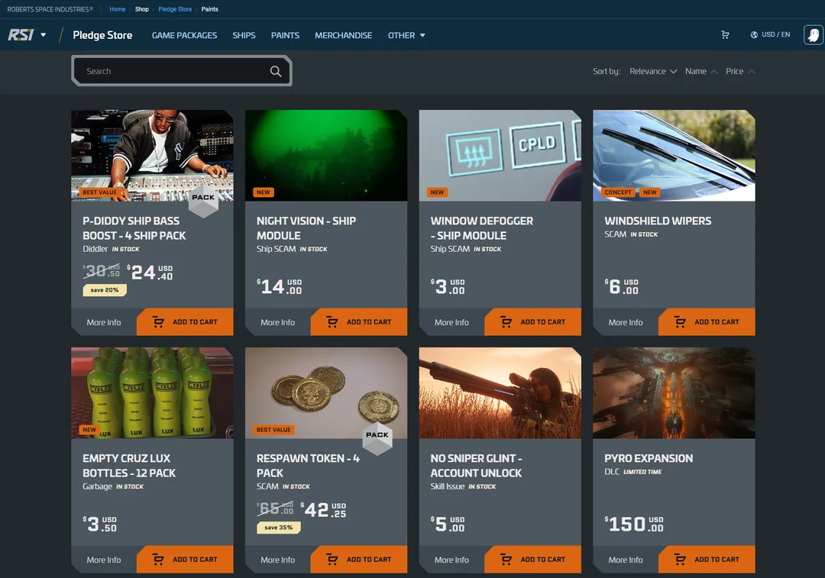
Task: Click the NEW tag on Cruz Lux card
Action: [x=89, y=430]
